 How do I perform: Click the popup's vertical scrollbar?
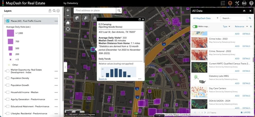[144, 42]
